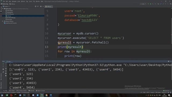This screenshot has height=97, width=172.
Task: Click on the 'SELECT * FROM users' string
Action: pyautogui.click(x=105, y=38)
